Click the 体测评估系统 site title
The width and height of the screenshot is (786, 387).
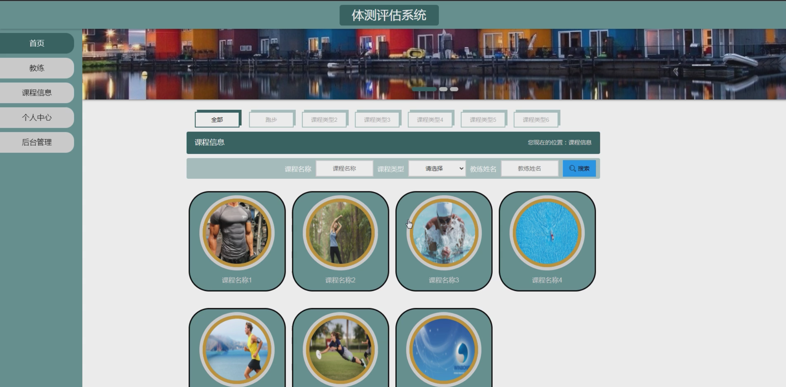pyautogui.click(x=389, y=15)
